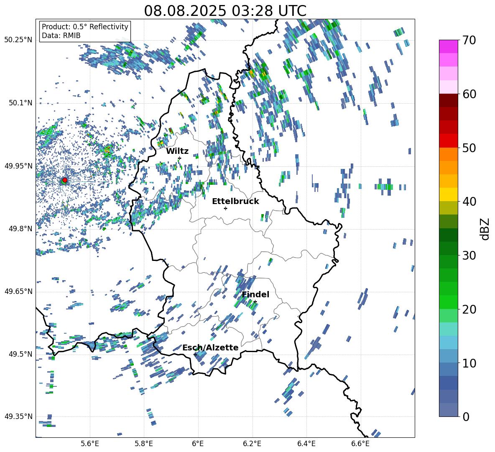Click the orange colorbar segment below 50
This screenshot has height=452, width=495.
(x=449, y=154)
